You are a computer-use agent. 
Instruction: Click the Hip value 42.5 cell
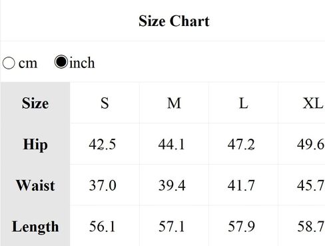105,144
